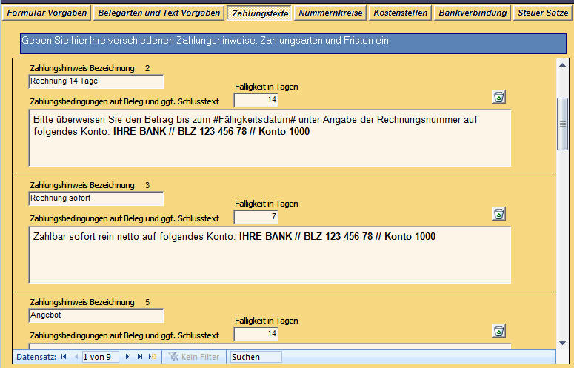Screen dimensions: 574x368
Task: Click the vertical scrollbar's up arrow
Action: coord(563,64)
